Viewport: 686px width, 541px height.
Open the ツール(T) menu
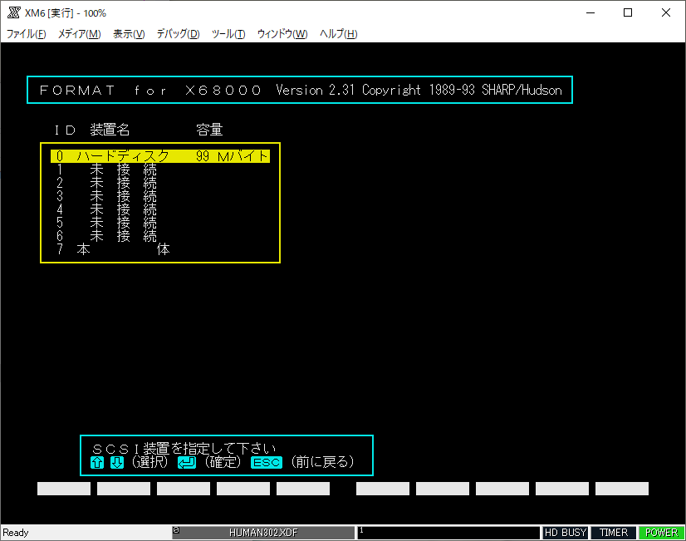click(228, 34)
